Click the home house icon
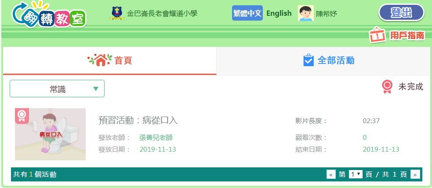 (x=100, y=60)
